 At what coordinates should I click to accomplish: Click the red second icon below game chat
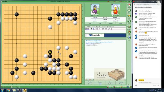(90, 79)
